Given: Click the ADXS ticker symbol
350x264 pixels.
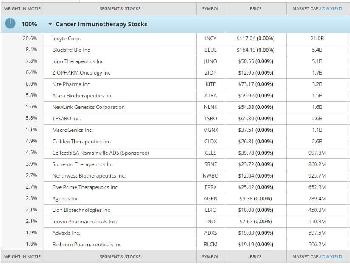Looking at the screenshot, I should [210, 233].
